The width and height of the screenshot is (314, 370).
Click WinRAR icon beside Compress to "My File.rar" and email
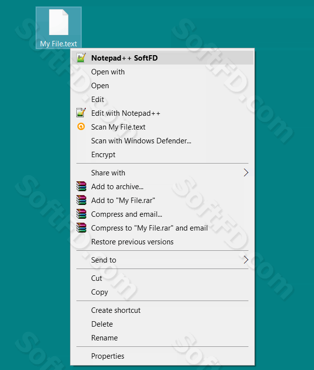[81, 228]
